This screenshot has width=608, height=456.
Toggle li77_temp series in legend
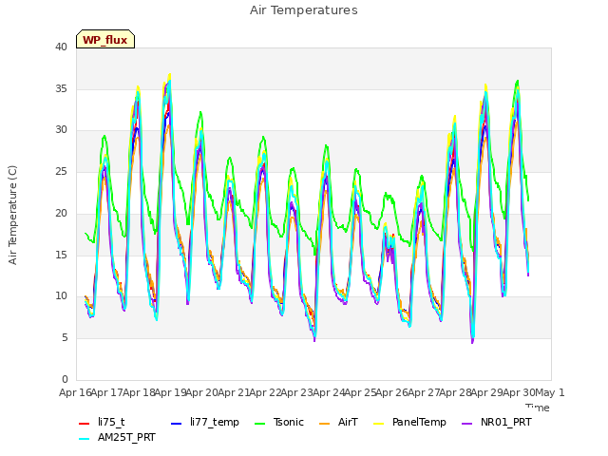coord(205,422)
